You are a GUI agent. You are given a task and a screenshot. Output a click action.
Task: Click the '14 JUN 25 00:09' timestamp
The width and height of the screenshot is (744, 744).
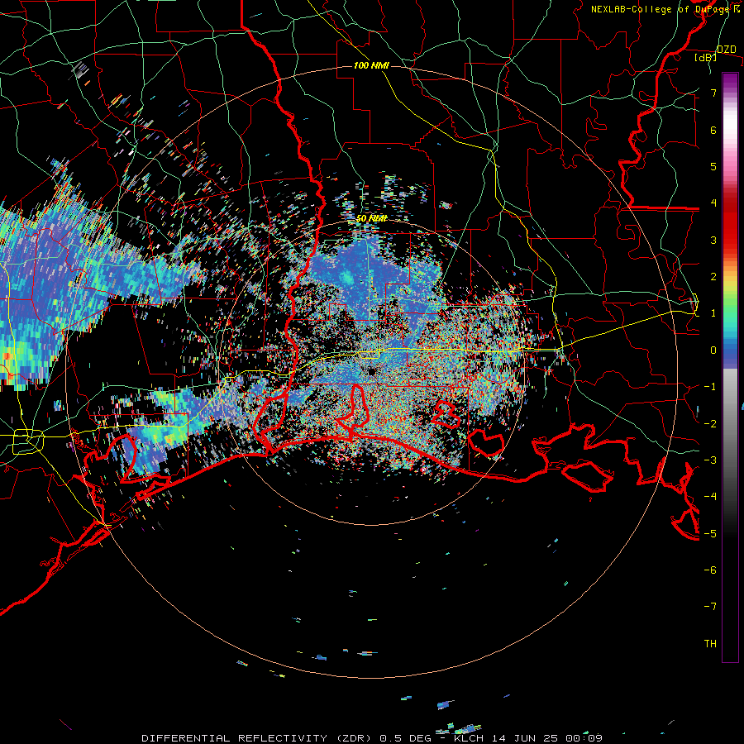(546, 738)
